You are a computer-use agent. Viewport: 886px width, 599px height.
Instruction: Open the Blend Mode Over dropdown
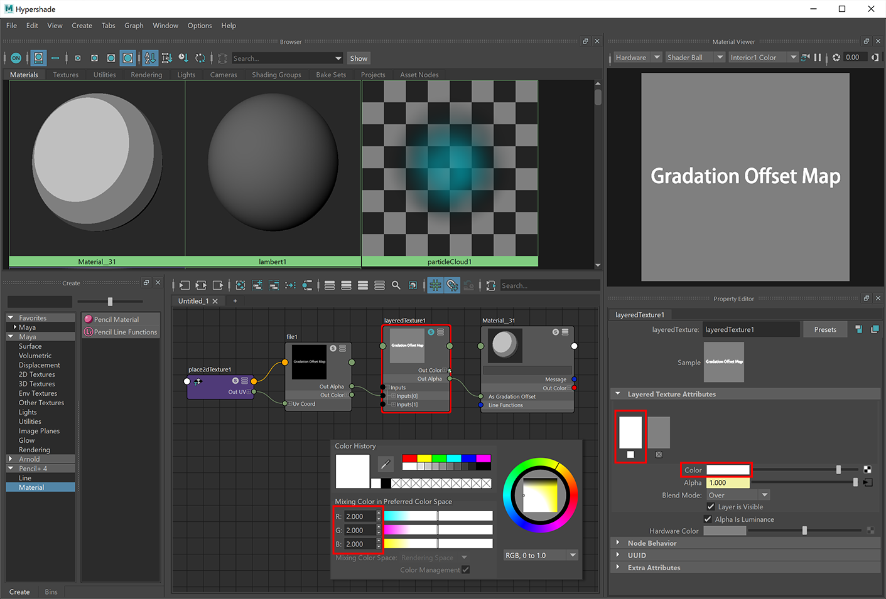click(738, 495)
